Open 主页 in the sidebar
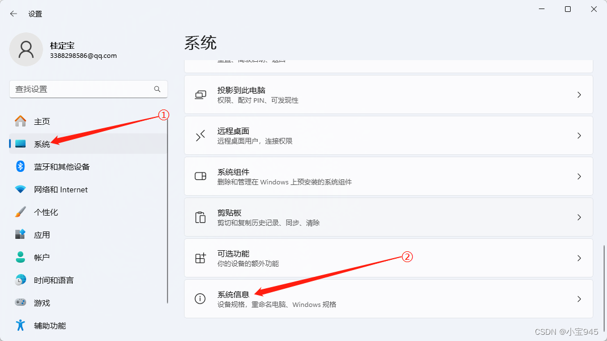 point(88,121)
